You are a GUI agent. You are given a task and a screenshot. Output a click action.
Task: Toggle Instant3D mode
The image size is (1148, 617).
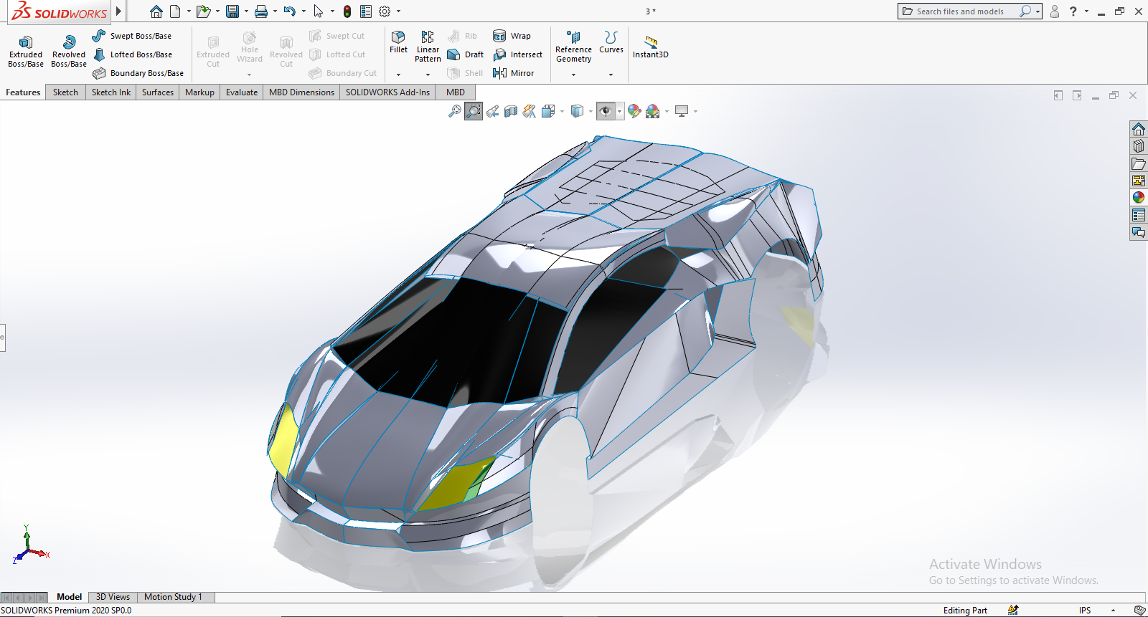pos(651,47)
